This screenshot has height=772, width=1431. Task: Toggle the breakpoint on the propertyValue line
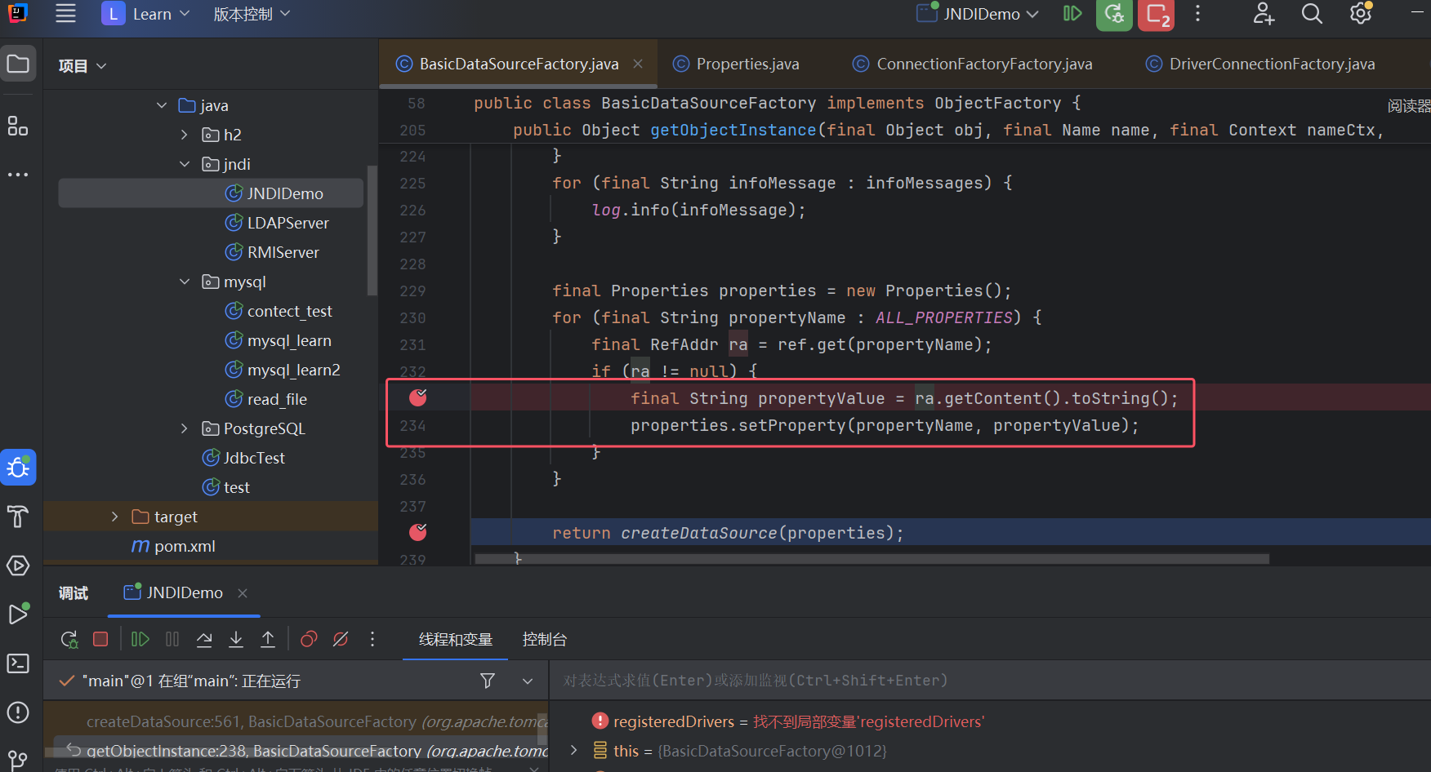(418, 397)
